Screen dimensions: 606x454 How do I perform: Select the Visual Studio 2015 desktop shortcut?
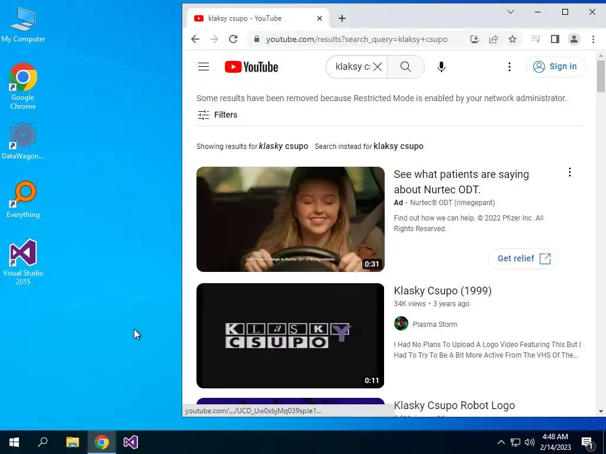tap(23, 262)
